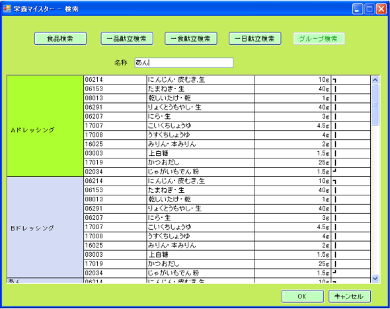Image resolution: width=390 pixels, height=309 pixels.
Task: Minimize the 栄養マイスター window
Action: click(358, 9)
